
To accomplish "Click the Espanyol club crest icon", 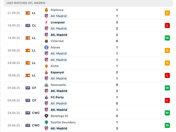I will coord(46,72).
